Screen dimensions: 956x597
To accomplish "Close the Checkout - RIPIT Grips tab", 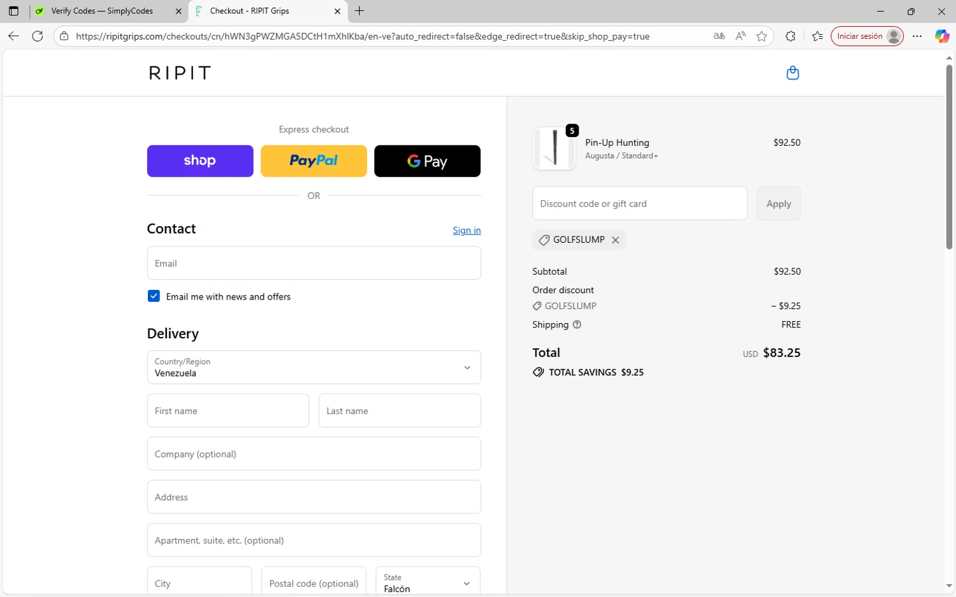I will pos(337,11).
